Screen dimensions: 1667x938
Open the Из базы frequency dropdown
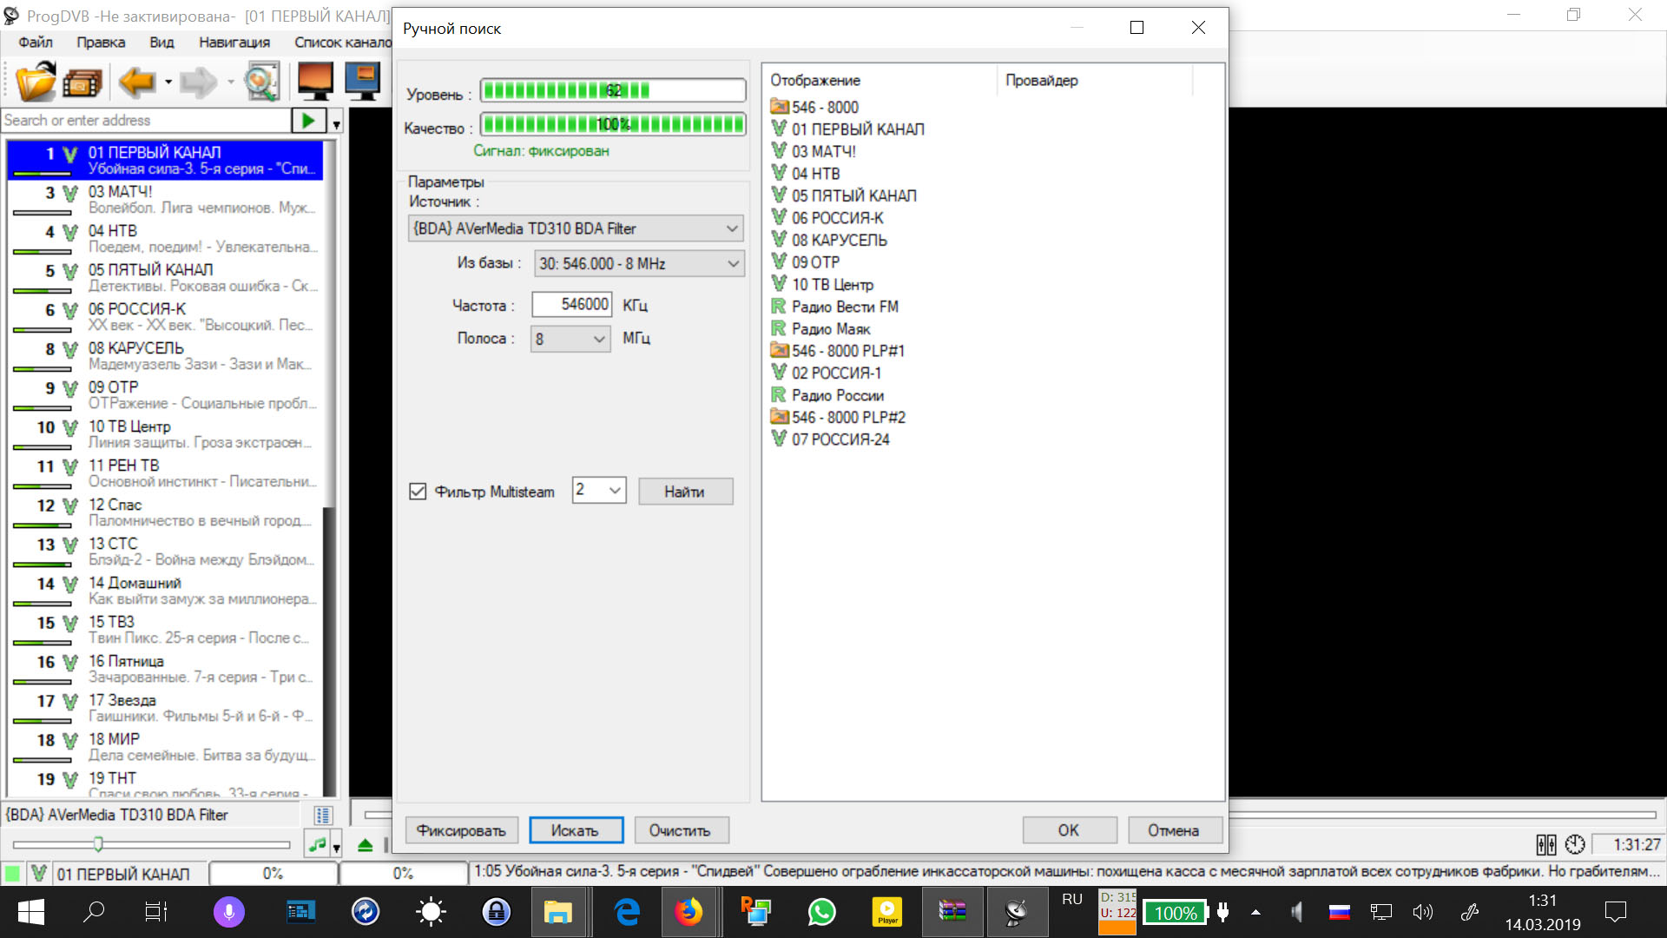[x=733, y=264]
